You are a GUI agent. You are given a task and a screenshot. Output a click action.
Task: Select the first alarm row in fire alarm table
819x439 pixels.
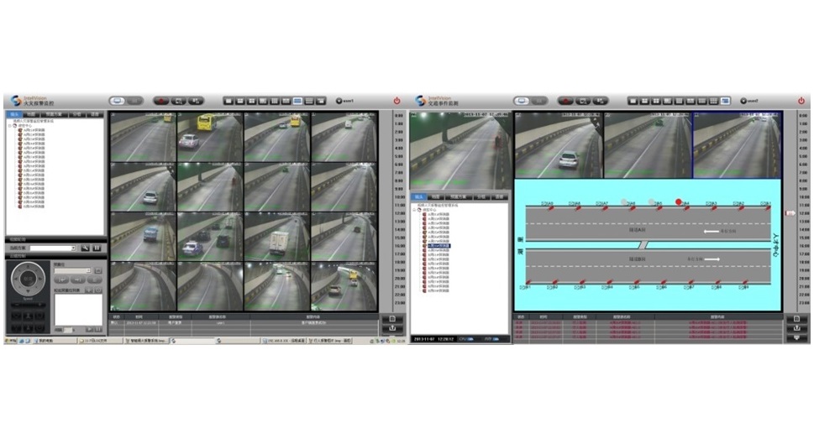click(x=244, y=322)
